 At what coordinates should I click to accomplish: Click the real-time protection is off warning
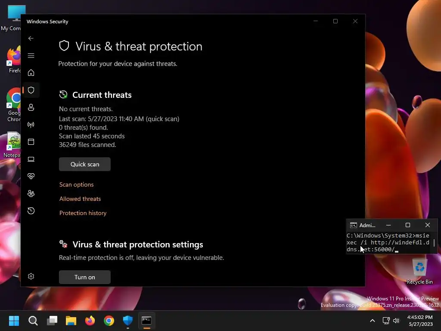point(141,258)
